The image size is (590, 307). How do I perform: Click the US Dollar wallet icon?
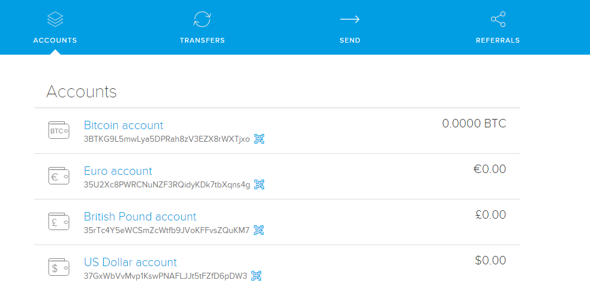point(59,267)
